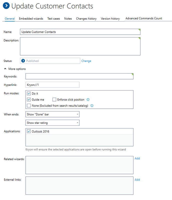The image size is (172, 200).
Task: Open the None run mode info icon
Action: [x=92, y=105]
